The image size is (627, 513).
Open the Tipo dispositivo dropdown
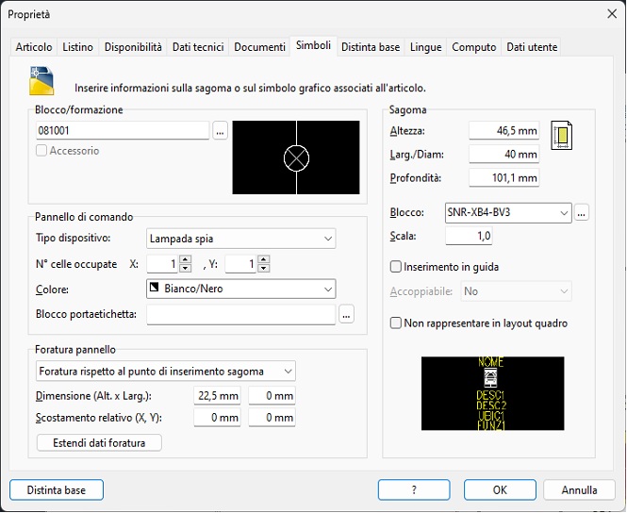(241, 239)
